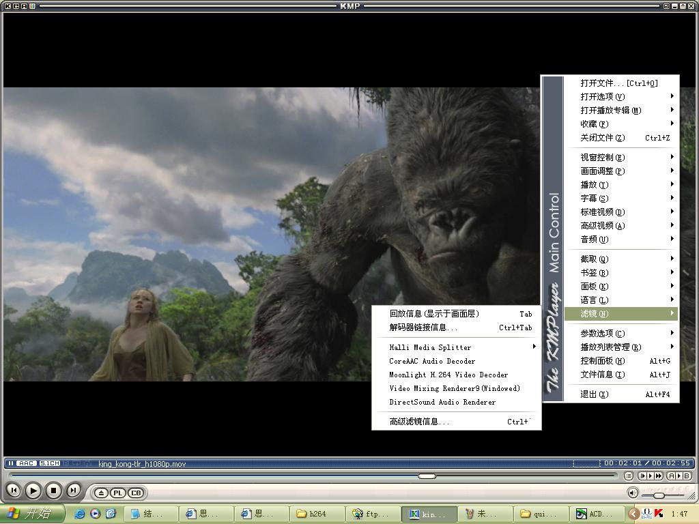Stop playback with the Stop button
Screen dimensions: 699x524
click(x=53, y=491)
